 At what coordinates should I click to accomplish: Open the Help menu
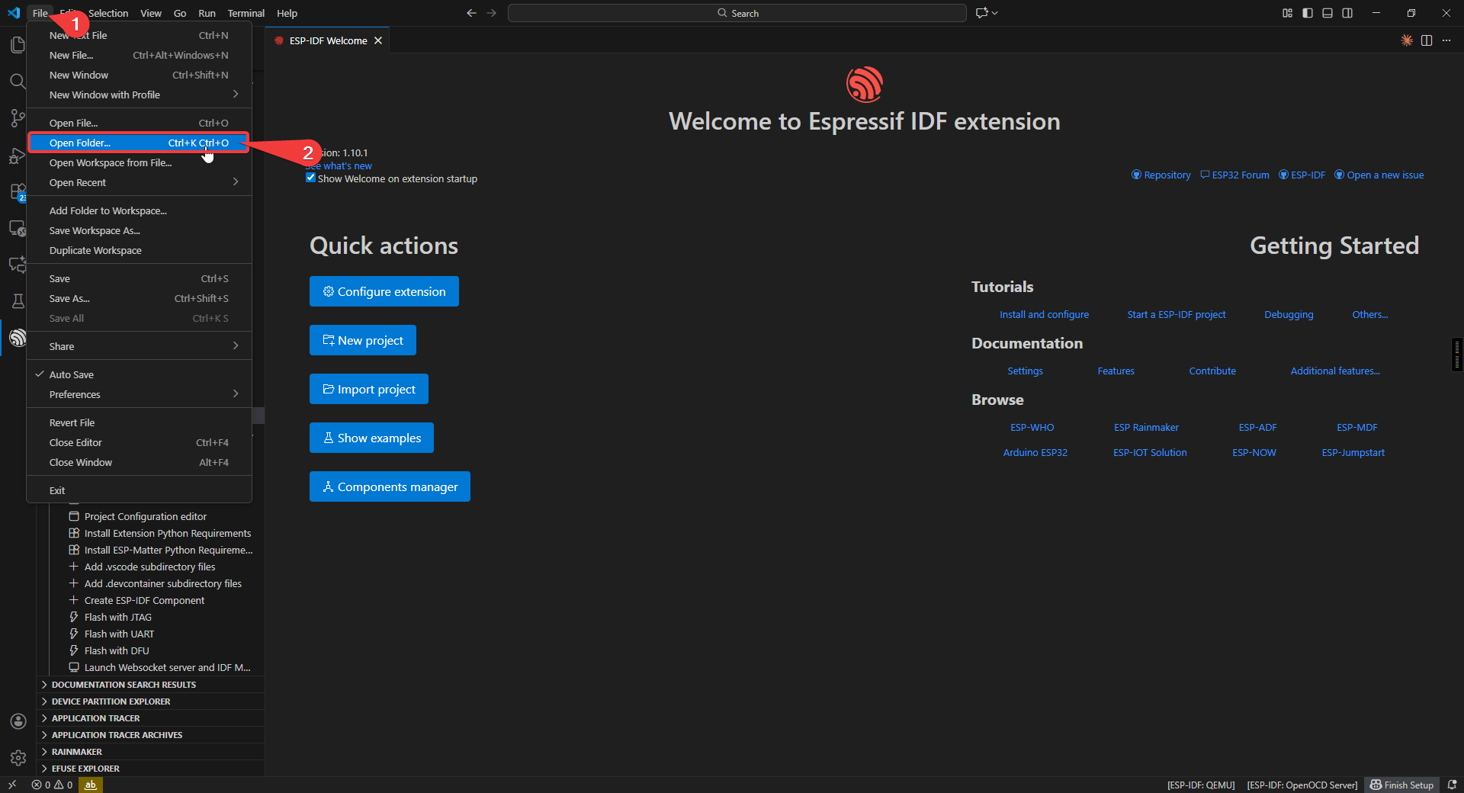point(287,13)
